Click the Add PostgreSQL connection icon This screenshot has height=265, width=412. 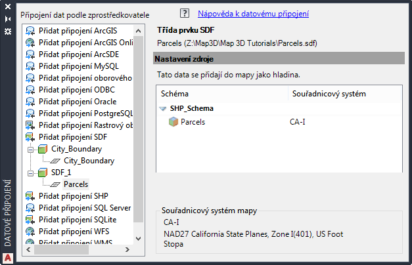(30, 113)
